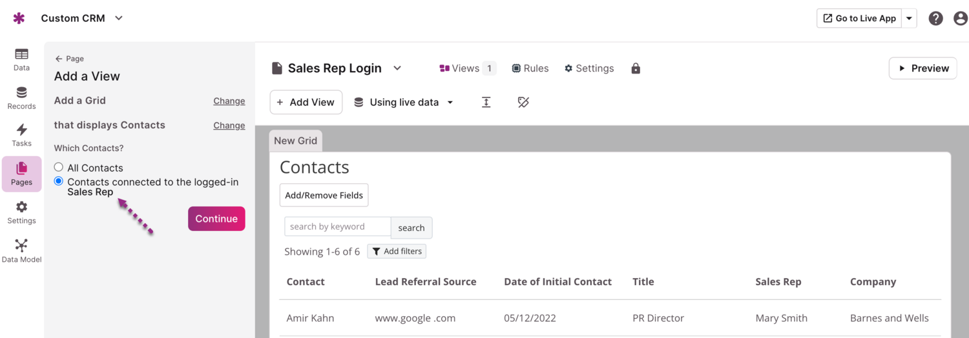Open the Using live data dropdown
The height and width of the screenshot is (338, 969).
(404, 102)
